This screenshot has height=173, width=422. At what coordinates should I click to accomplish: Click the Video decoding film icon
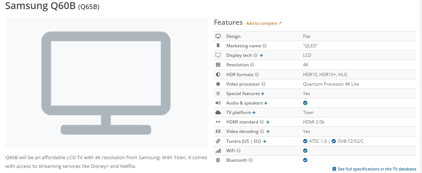click(218, 131)
